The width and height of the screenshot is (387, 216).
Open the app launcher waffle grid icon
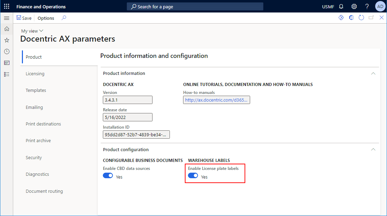[7, 6]
